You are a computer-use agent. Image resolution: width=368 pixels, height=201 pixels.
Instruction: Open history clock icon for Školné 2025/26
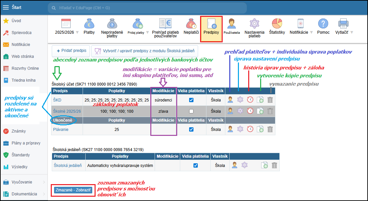[x=250, y=111]
